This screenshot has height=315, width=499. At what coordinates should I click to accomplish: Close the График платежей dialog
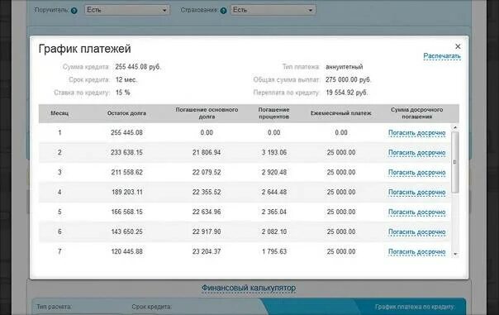(x=458, y=46)
